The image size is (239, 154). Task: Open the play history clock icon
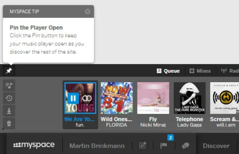(9, 98)
